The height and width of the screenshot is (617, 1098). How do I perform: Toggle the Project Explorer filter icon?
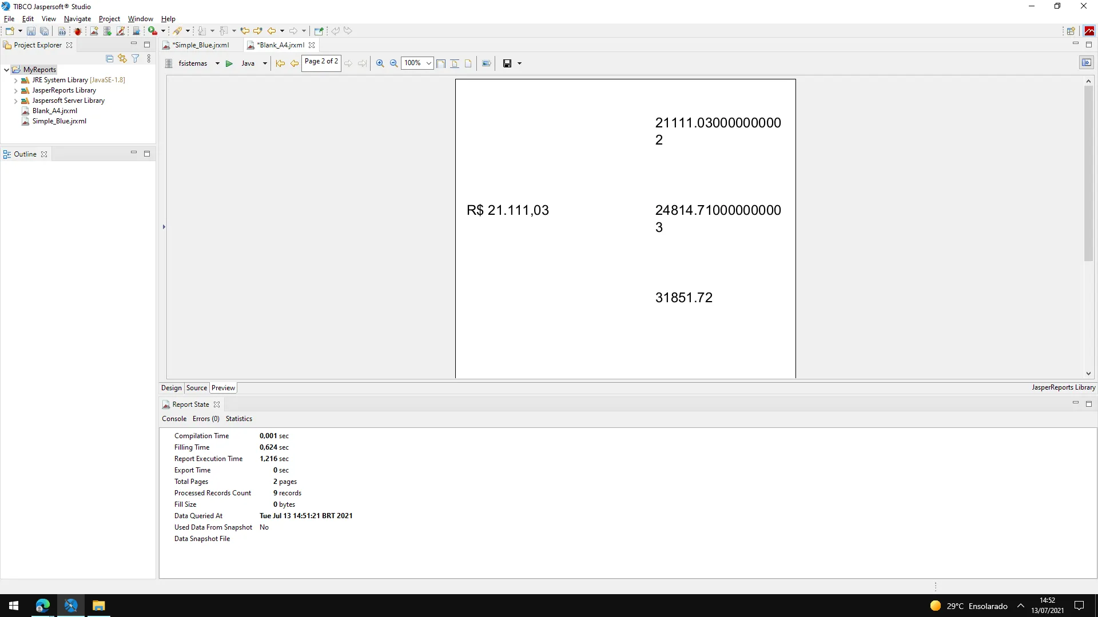click(x=136, y=58)
